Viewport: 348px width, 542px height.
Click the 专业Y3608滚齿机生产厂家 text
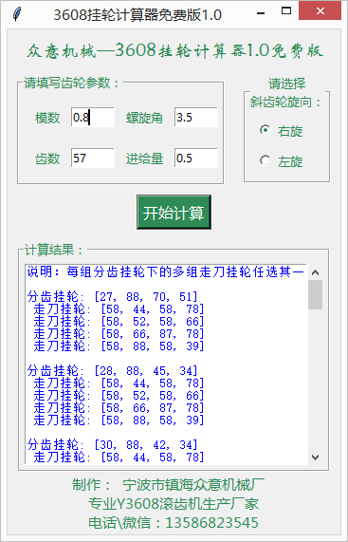[174, 504]
